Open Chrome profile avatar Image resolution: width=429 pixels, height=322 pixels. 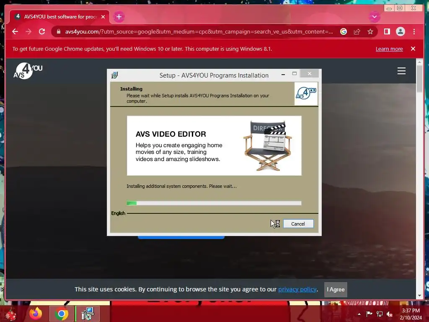tap(400, 31)
